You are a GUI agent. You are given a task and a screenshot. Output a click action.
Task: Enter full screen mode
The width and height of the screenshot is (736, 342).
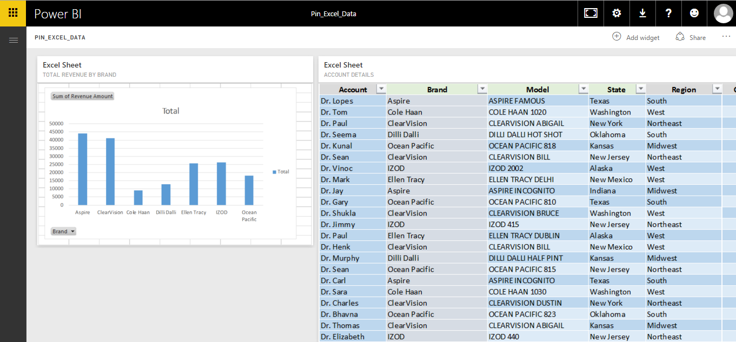coord(591,14)
